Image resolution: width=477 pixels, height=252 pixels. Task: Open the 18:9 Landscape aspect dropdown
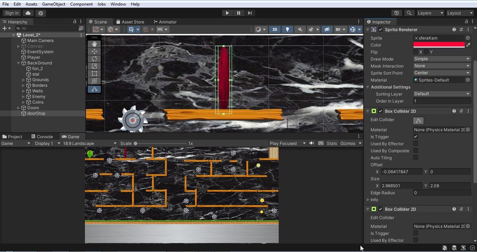point(89,143)
